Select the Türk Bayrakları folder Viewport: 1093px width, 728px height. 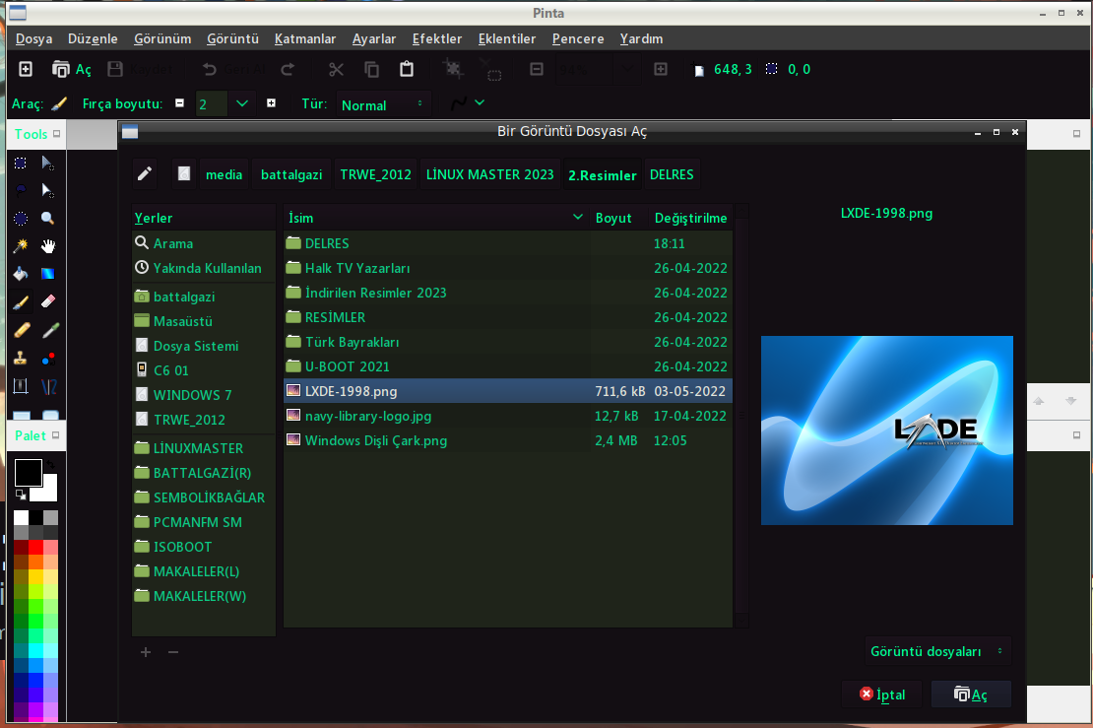[507, 343]
